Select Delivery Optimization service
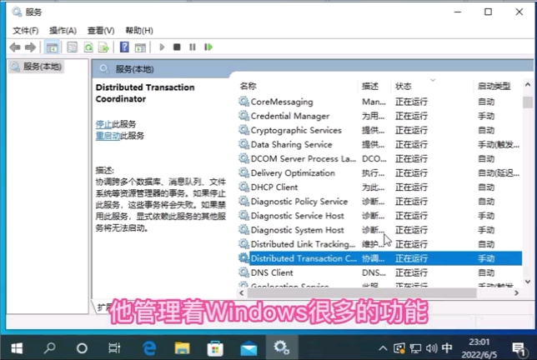This screenshot has height=360, width=537. (380, 173)
